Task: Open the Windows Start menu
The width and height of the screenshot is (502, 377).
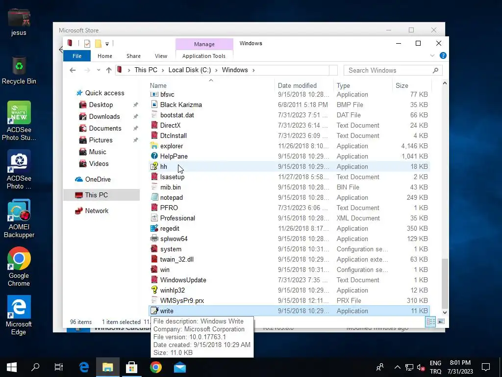Action: (12, 367)
